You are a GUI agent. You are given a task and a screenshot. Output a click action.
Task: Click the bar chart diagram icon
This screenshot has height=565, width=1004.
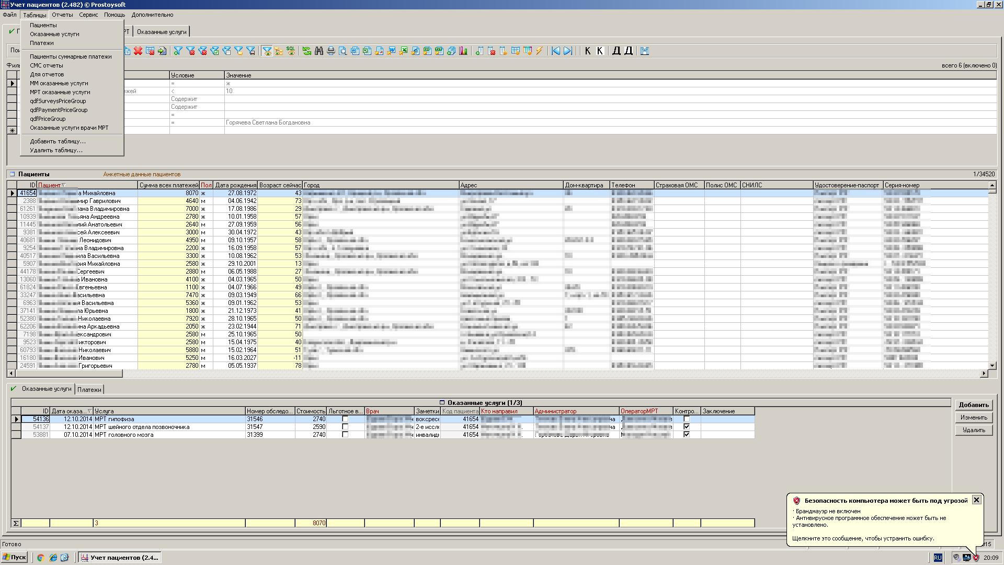tap(463, 51)
